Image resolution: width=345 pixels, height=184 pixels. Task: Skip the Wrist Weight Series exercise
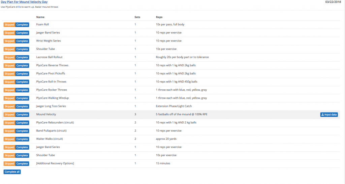(9, 41)
